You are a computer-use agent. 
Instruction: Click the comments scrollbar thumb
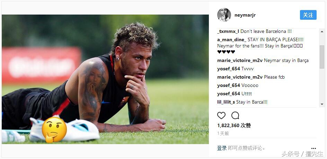tap(322, 57)
